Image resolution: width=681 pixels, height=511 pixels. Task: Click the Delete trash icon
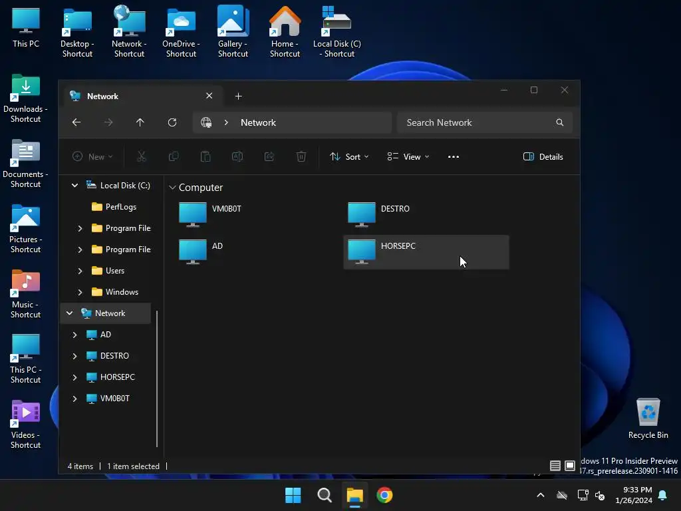point(301,156)
